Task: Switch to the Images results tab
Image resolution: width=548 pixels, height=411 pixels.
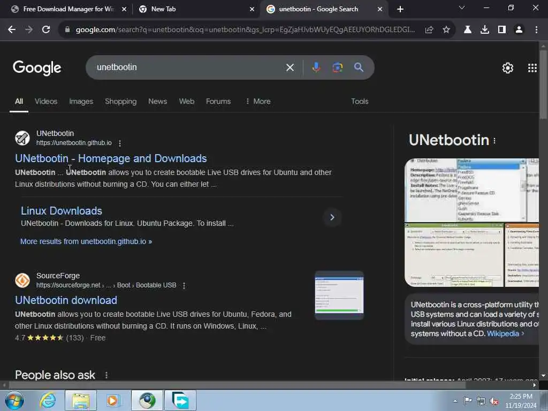Action: (81, 101)
